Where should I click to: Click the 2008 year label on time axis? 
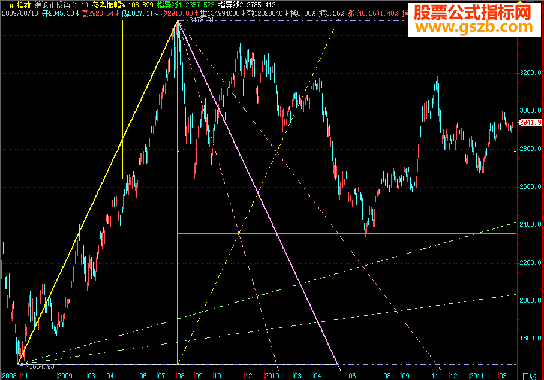10,376
